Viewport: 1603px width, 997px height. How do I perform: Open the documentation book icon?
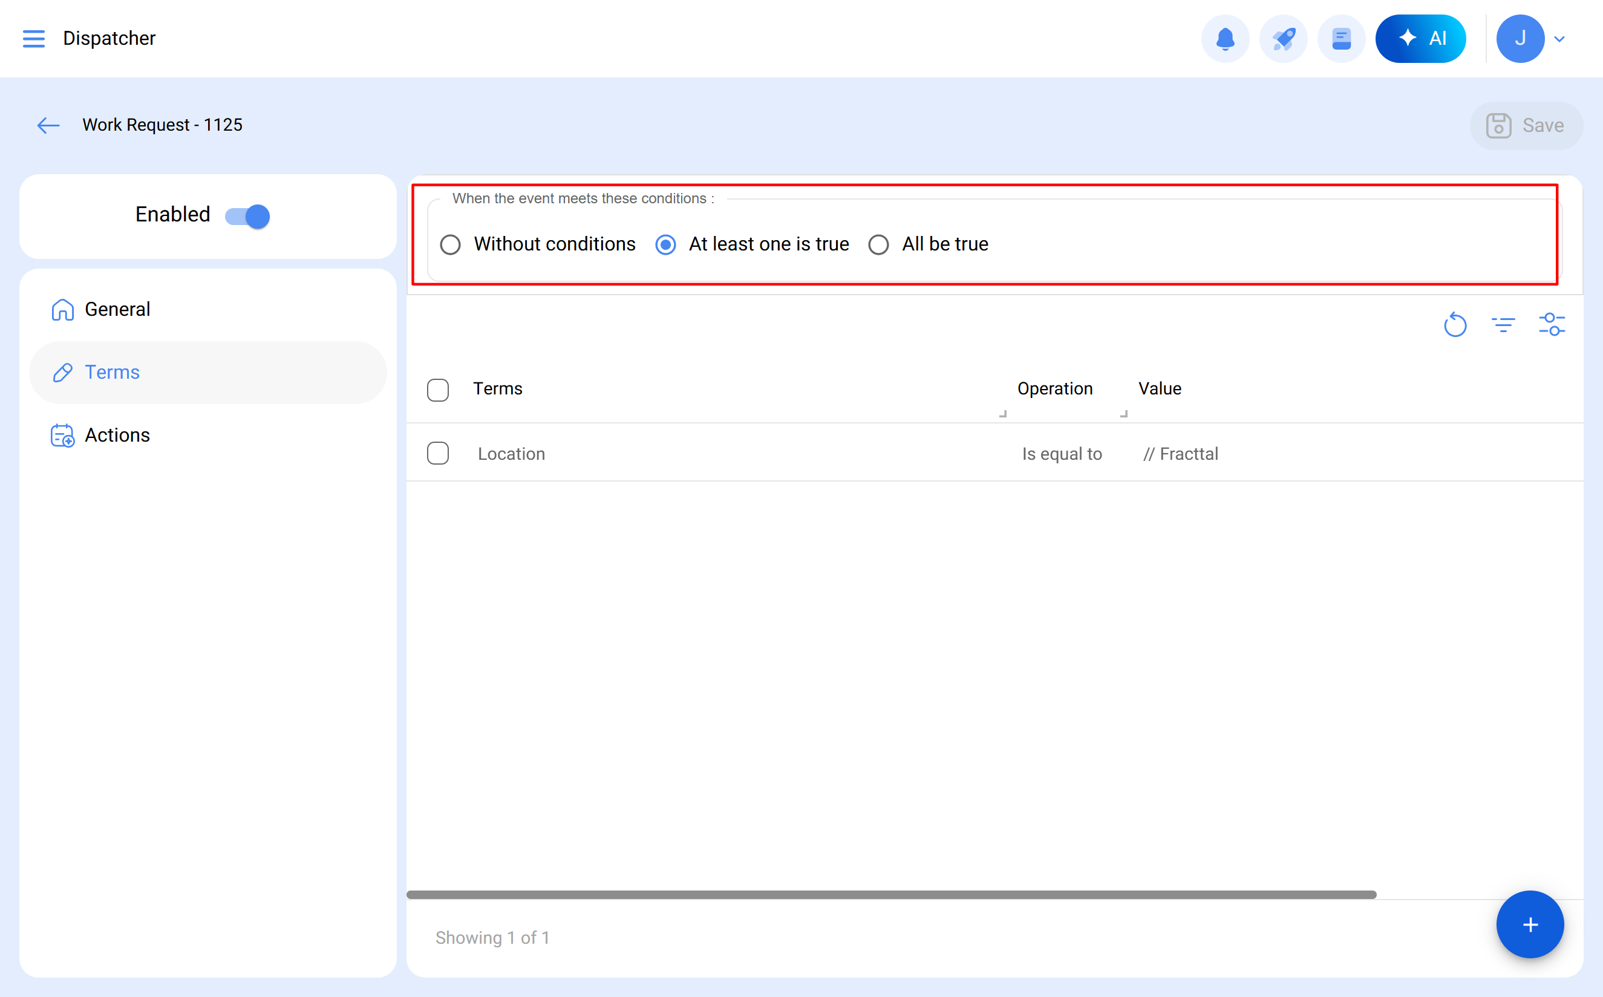point(1340,38)
